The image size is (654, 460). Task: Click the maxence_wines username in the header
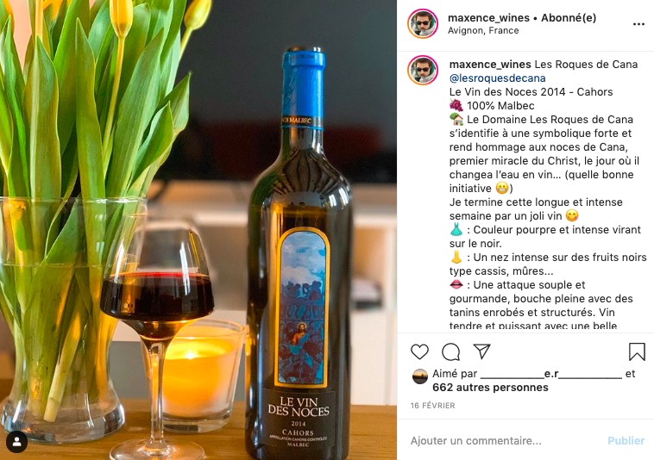[x=488, y=18]
